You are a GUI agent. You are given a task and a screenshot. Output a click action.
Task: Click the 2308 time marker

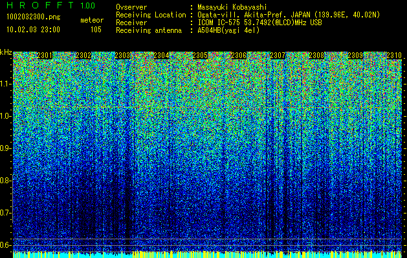[x=316, y=55]
